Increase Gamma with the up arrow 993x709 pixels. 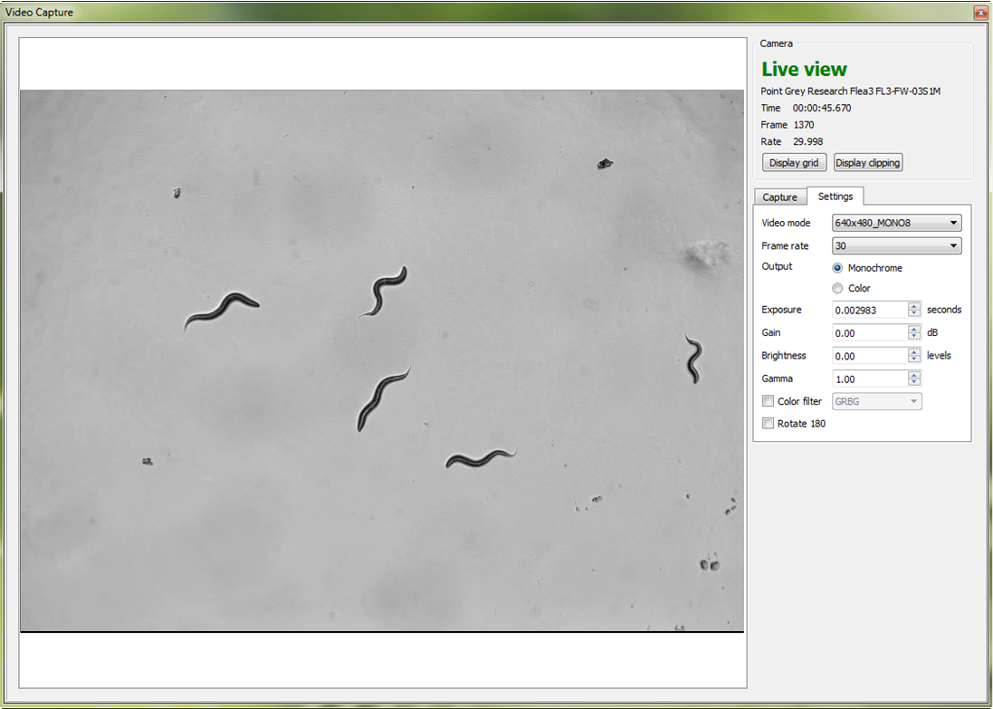tap(914, 375)
